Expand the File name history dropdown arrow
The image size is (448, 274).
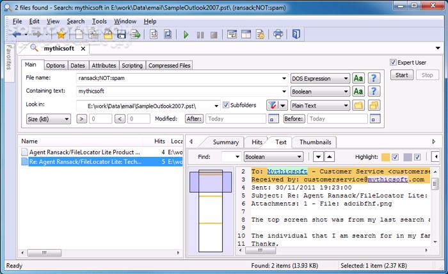point(284,78)
